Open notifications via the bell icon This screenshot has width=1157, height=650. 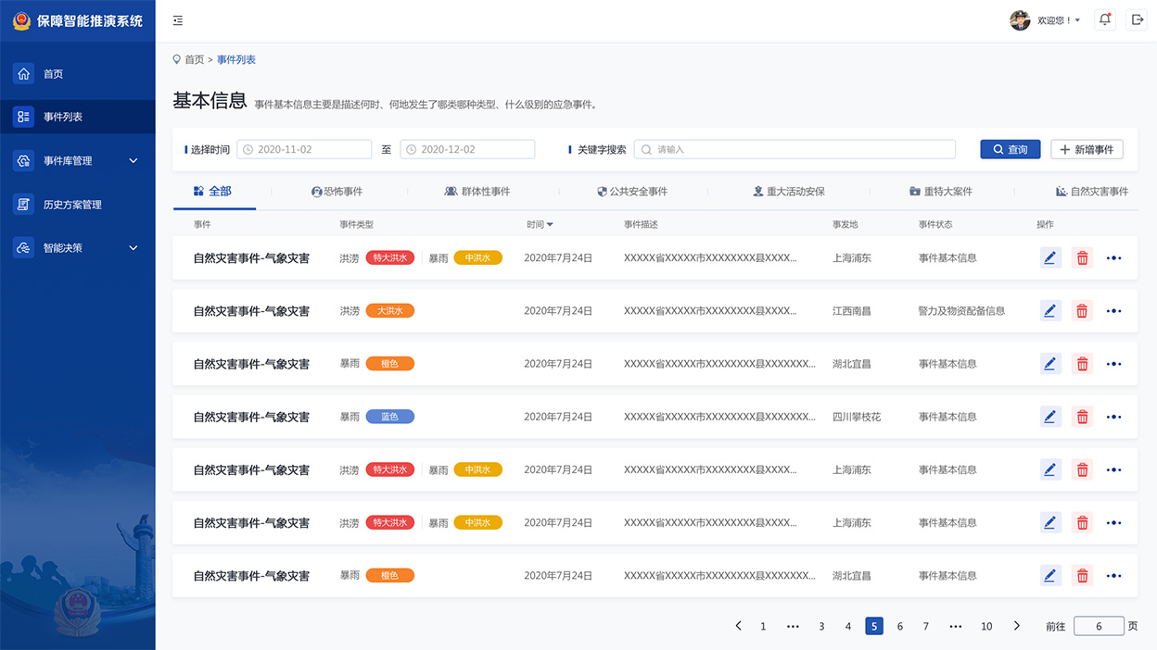click(x=1104, y=19)
